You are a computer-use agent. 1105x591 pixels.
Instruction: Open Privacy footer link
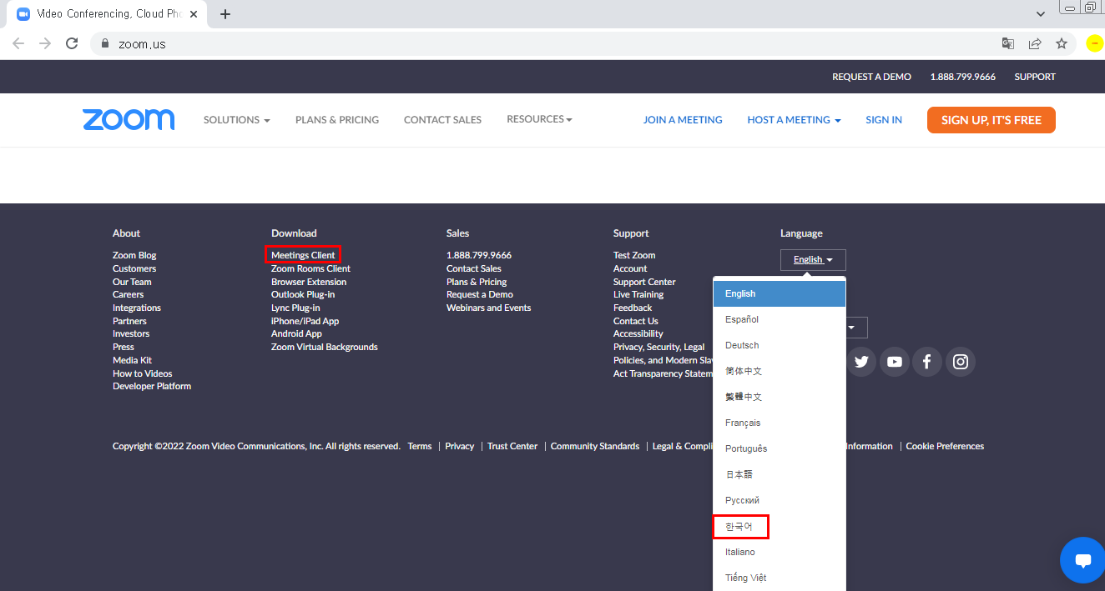[460, 446]
